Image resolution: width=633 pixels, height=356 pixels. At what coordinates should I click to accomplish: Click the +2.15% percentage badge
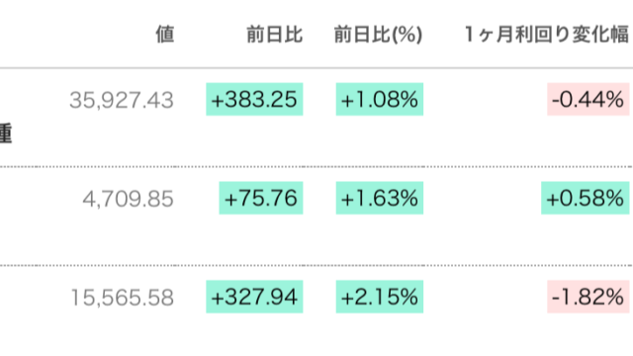(x=380, y=297)
